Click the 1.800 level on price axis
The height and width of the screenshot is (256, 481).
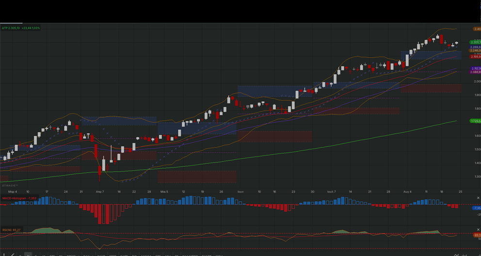(477, 109)
